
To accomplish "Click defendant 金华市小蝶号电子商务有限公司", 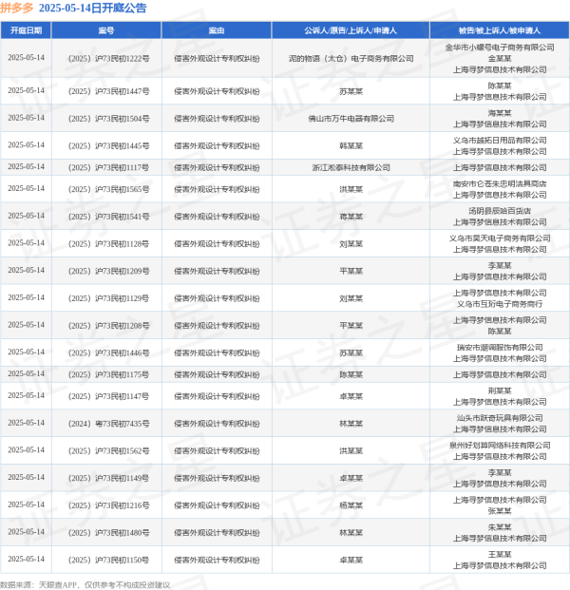I will tap(500, 48).
